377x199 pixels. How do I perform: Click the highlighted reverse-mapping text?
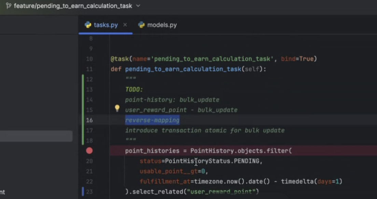152,120
